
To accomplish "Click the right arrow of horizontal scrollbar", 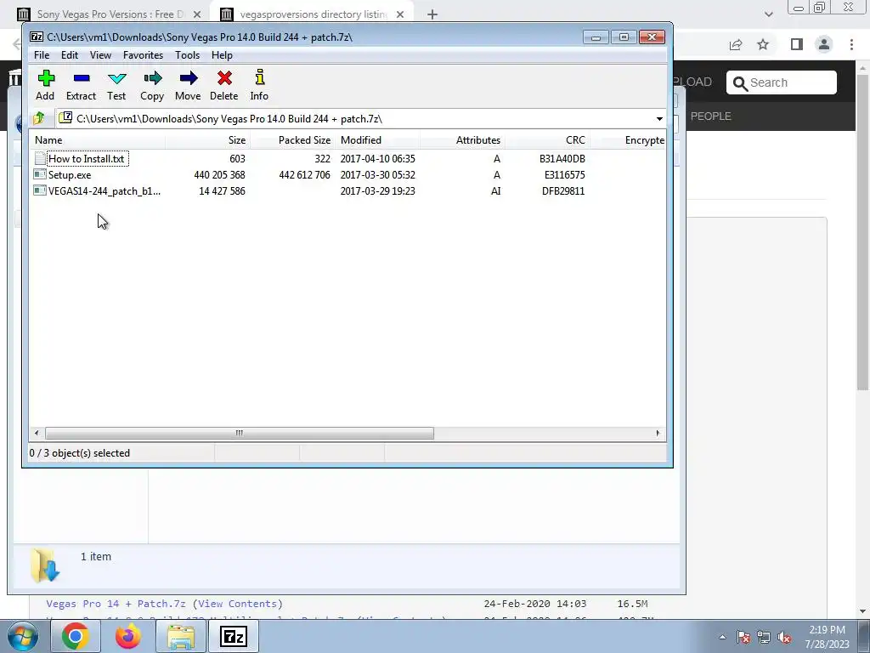I will [658, 433].
